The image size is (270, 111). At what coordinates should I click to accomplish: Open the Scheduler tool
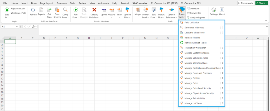193,8
